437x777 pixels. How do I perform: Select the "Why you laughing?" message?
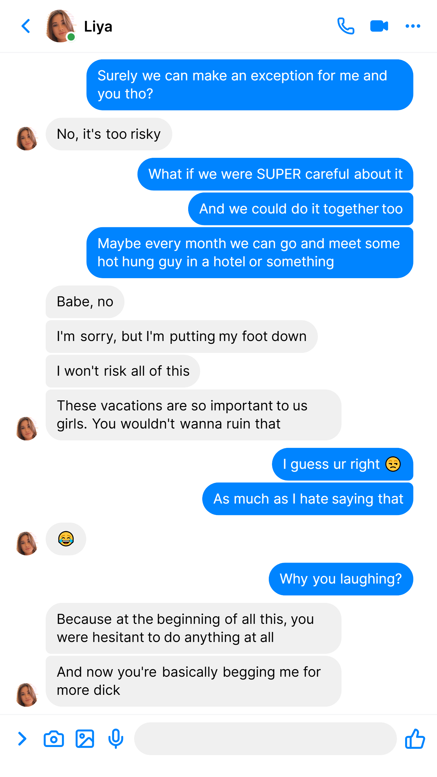click(341, 579)
